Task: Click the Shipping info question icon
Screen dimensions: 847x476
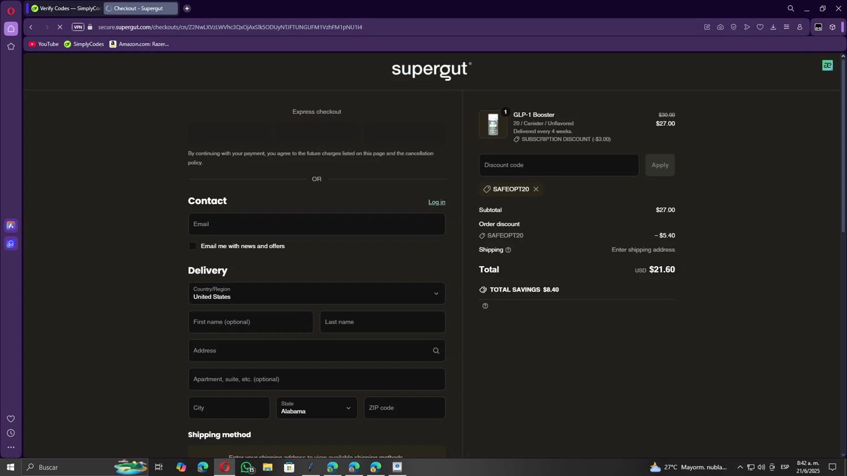Action: point(508,250)
